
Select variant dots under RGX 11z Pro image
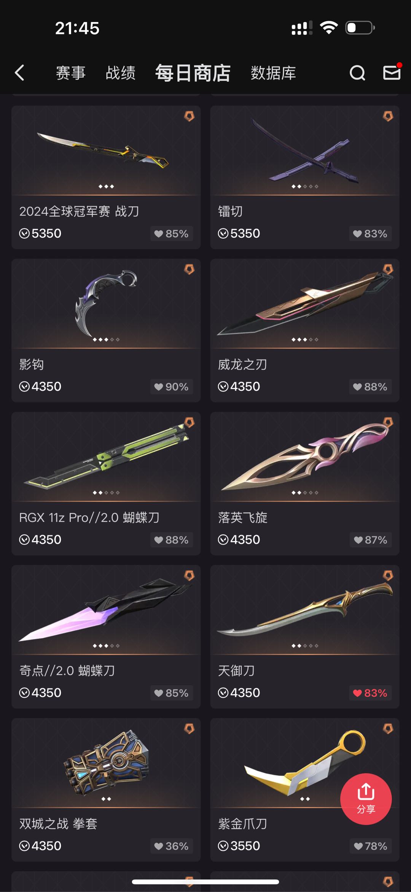[x=106, y=493]
